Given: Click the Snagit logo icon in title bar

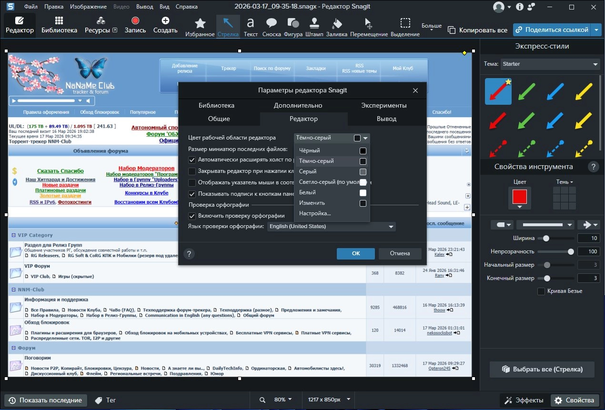Looking at the screenshot, I should coord(10,7).
